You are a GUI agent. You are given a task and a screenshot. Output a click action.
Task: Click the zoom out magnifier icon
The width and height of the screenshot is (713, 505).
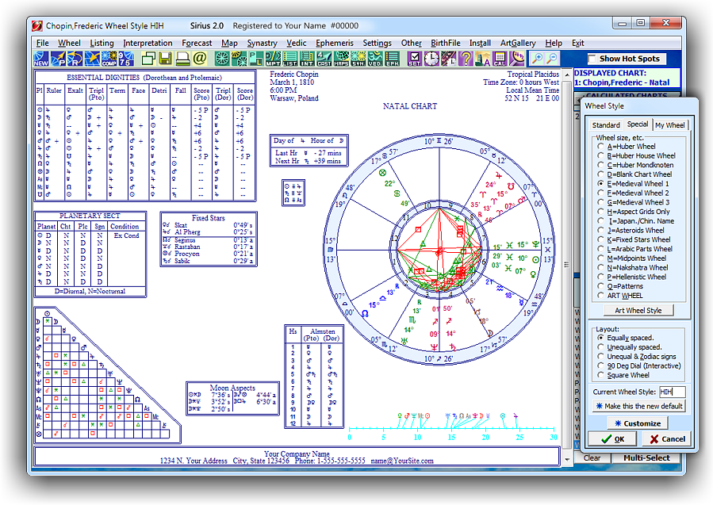552,59
